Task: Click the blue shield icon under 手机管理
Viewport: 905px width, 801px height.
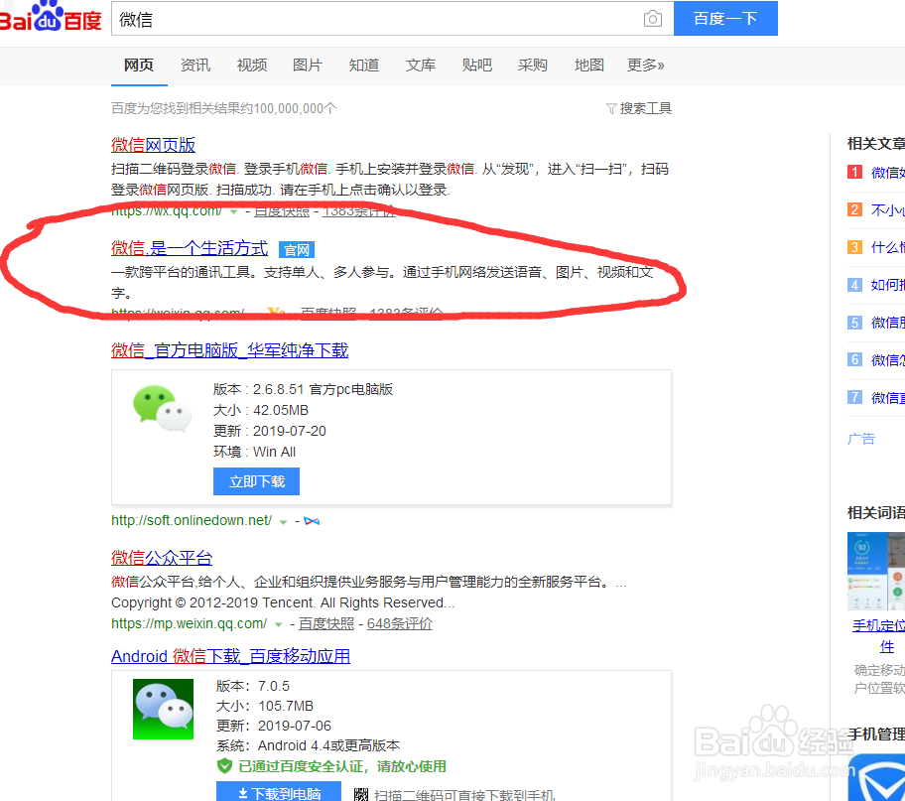Action: pyautogui.click(x=884, y=780)
